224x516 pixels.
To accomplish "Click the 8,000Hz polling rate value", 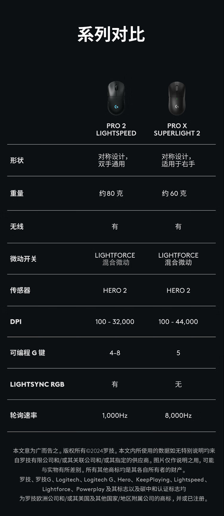I will pyautogui.click(x=178, y=416).
